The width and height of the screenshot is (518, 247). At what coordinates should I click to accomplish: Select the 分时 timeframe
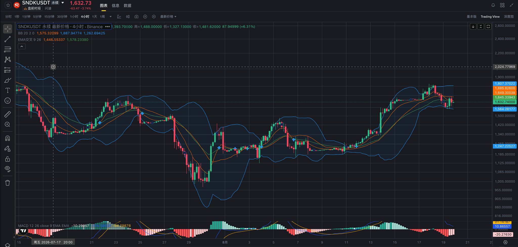8,17
